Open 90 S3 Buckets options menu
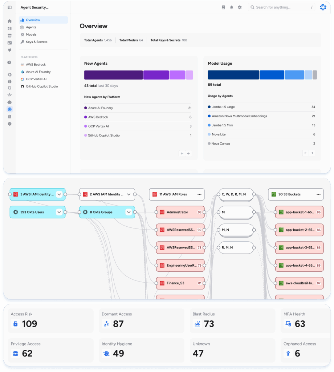The image size is (334, 372). (x=318, y=194)
